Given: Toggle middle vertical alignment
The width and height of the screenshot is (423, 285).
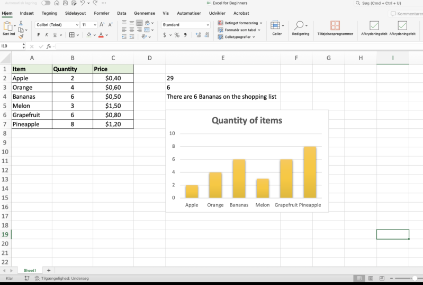Looking at the screenshot, I should click(x=132, y=23).
